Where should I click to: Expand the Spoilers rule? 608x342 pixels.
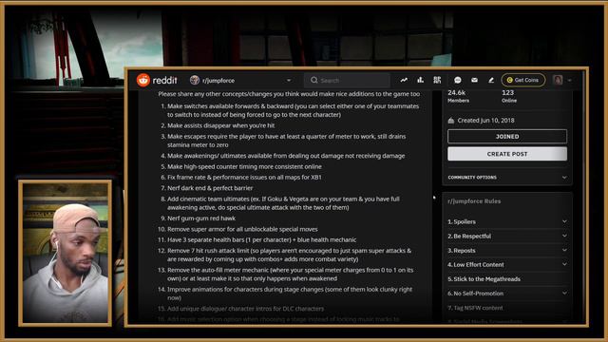pyautogui.click(x=564, y=221)
